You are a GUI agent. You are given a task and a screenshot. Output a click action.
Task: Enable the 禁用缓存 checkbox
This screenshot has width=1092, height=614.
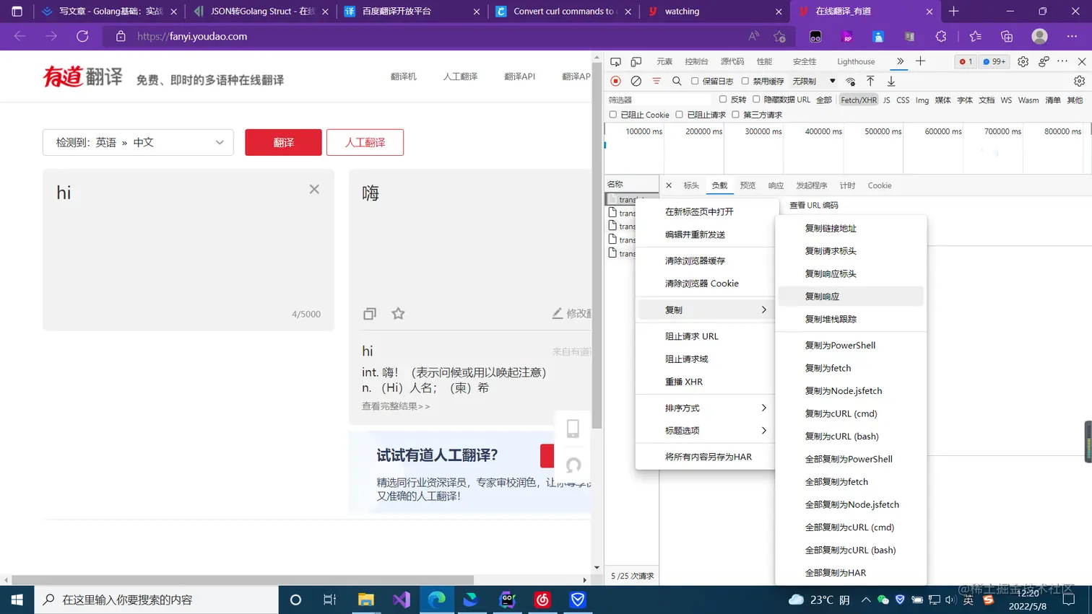click(x=745, y=81)
